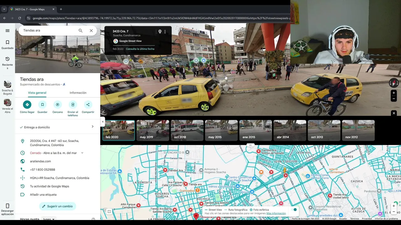Select the feb 2020 Street View thumbnail
The width and height of the screenshot is (401, 225).
click(119, 130)
